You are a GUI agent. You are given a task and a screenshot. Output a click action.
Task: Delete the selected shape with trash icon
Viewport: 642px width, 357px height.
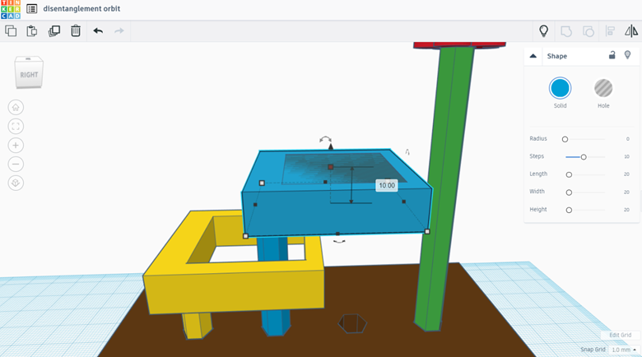click(x=76, y=30)
